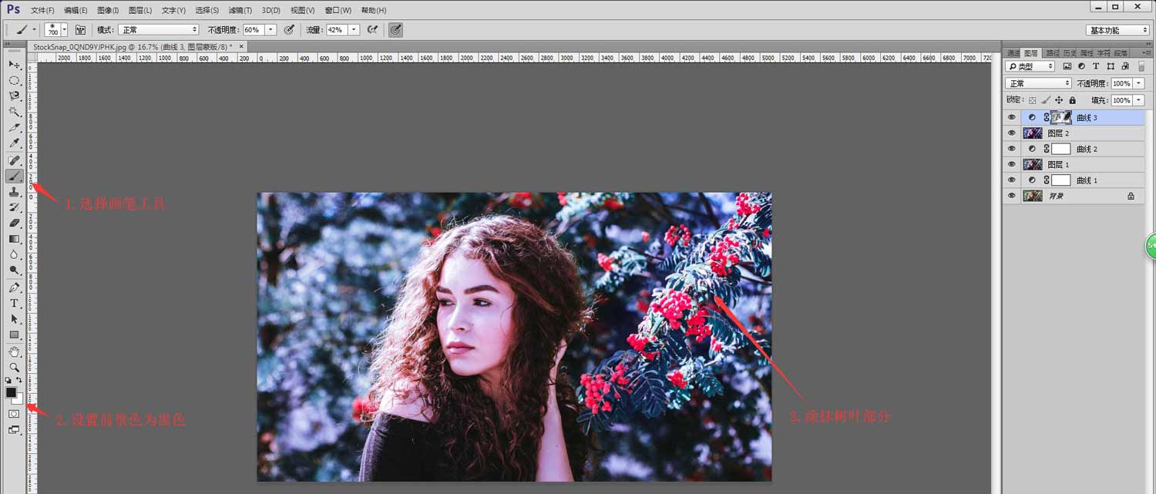
Task: Click the background color swatch
Action: click(18, 399)
